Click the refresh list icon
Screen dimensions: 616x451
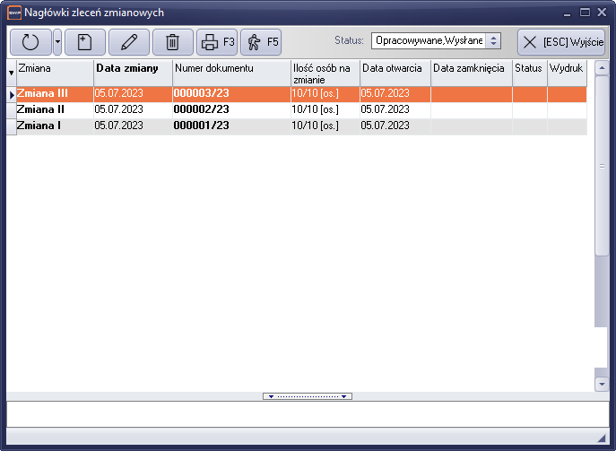(30, 42)
